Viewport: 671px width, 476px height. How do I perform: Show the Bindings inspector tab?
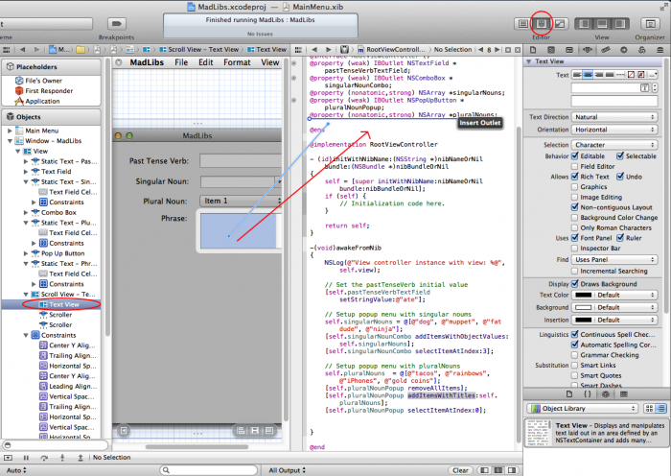point(641,50)
